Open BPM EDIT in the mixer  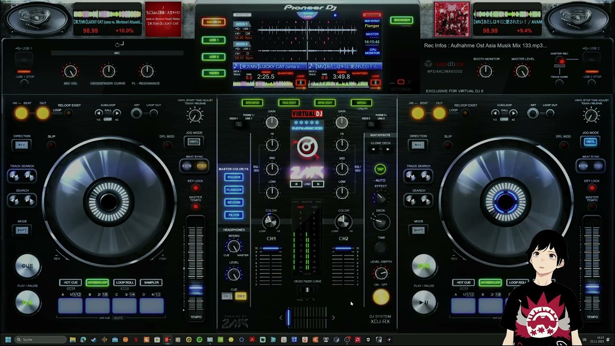click(325, 102)
